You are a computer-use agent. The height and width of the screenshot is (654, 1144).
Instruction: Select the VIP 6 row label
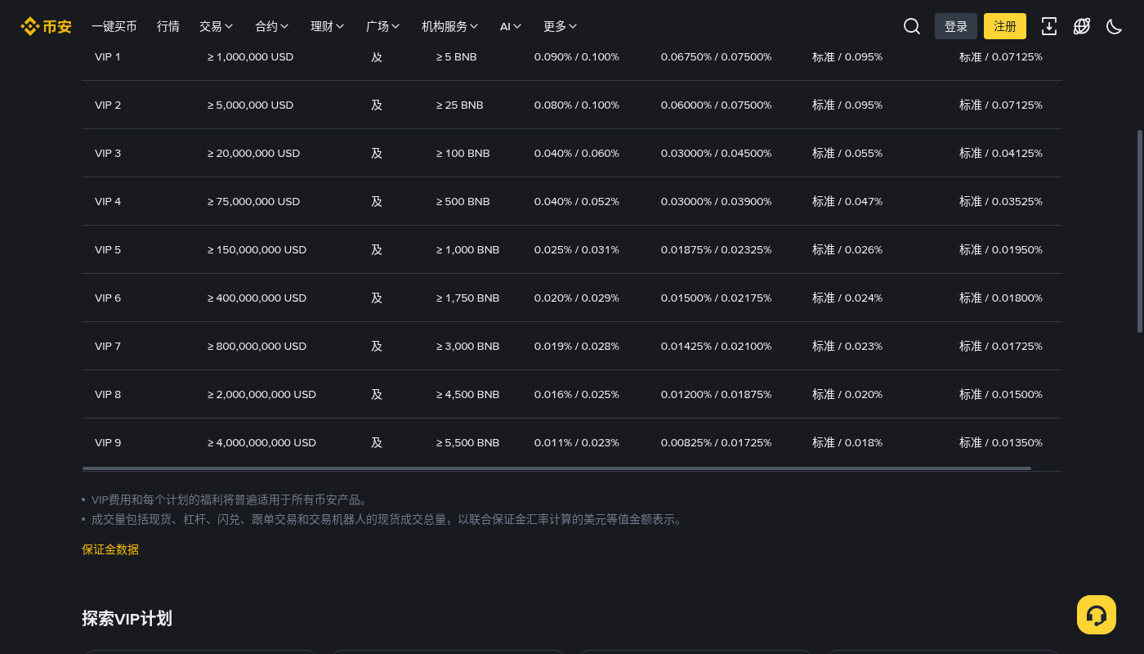point(108,298)
